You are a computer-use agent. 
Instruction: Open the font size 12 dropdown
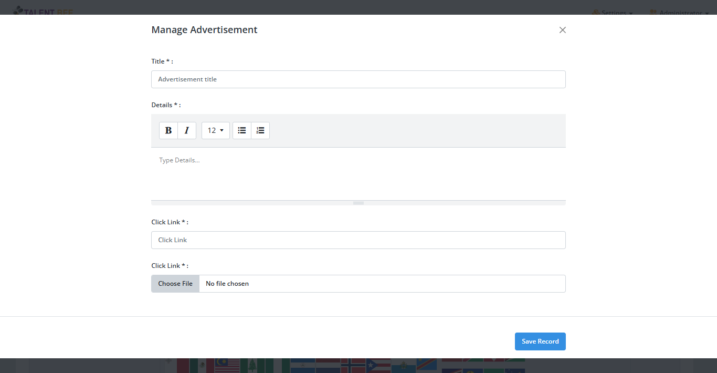(x=215, y=130)
